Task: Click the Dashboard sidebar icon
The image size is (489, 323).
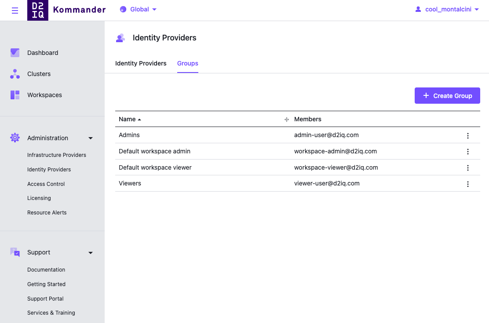Action: (15, 53)
